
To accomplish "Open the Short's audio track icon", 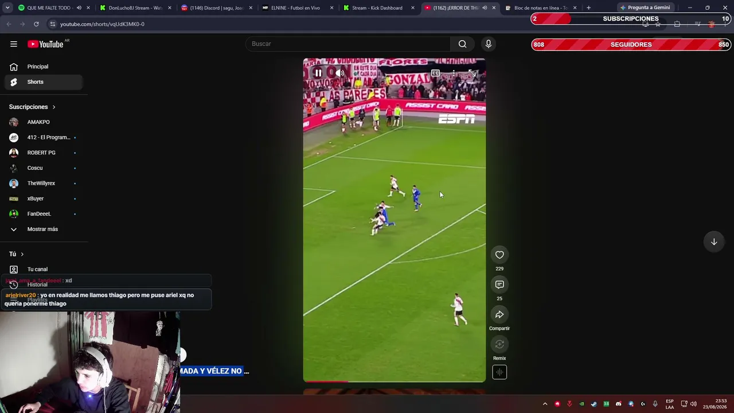I will [499, 372].
